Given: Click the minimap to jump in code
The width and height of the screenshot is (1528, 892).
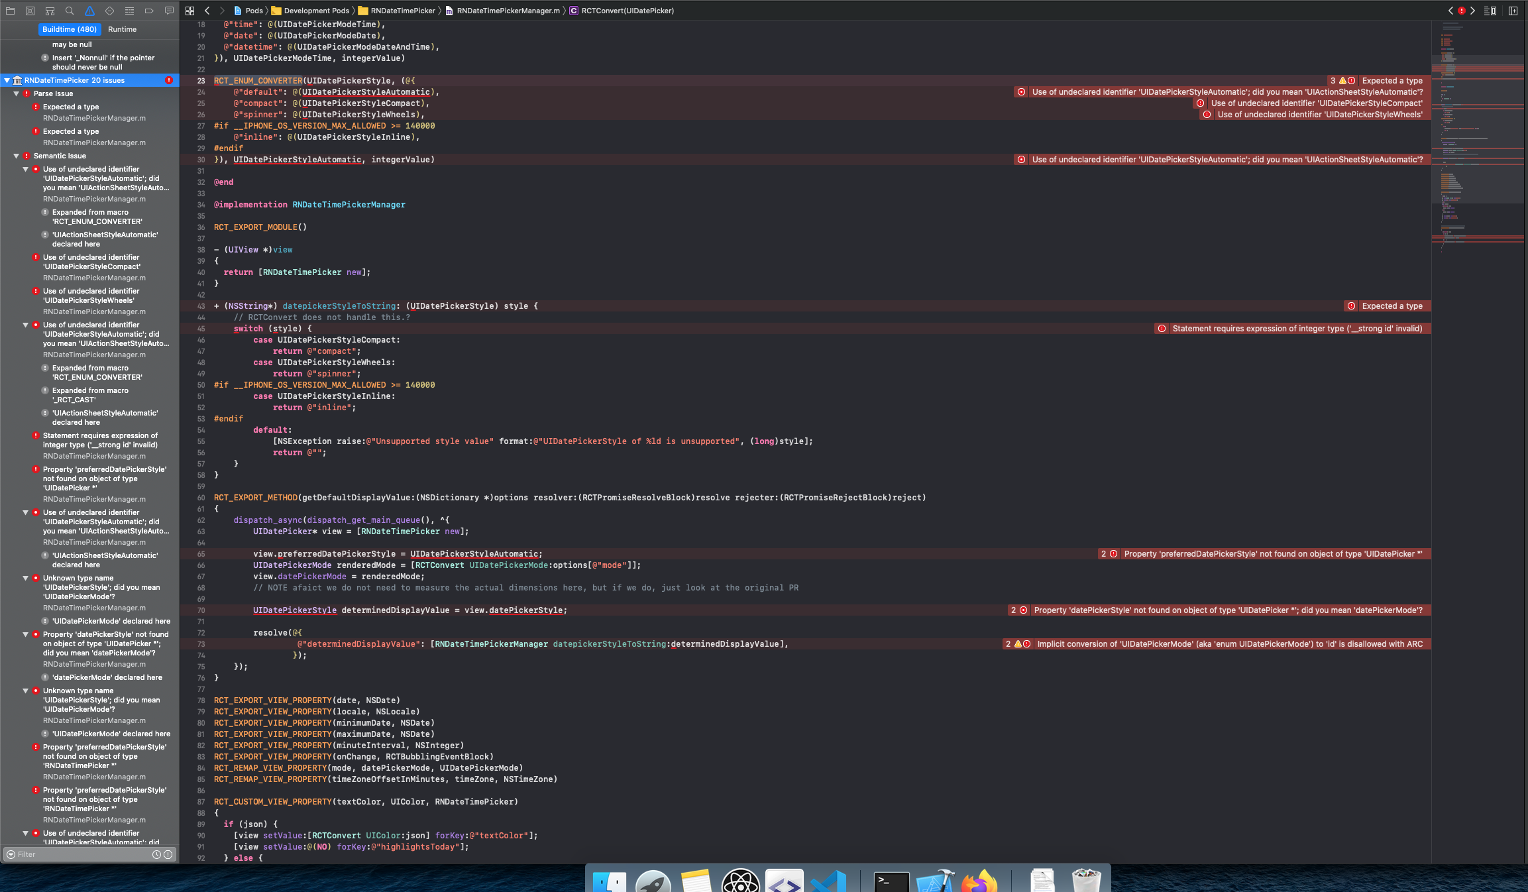Looking at the screenshot, I should click(1478, 133).
